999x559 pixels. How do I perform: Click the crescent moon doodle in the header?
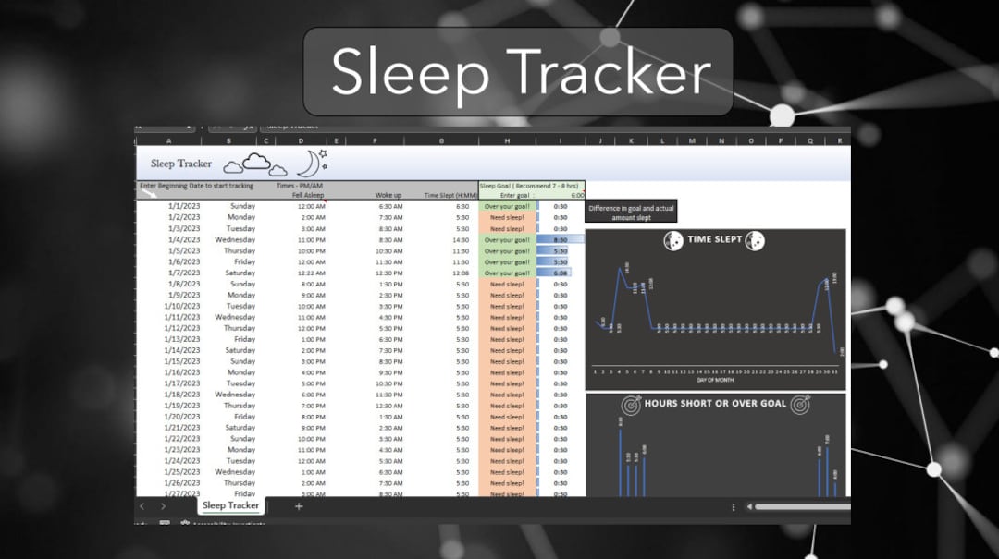coord(307,163)
